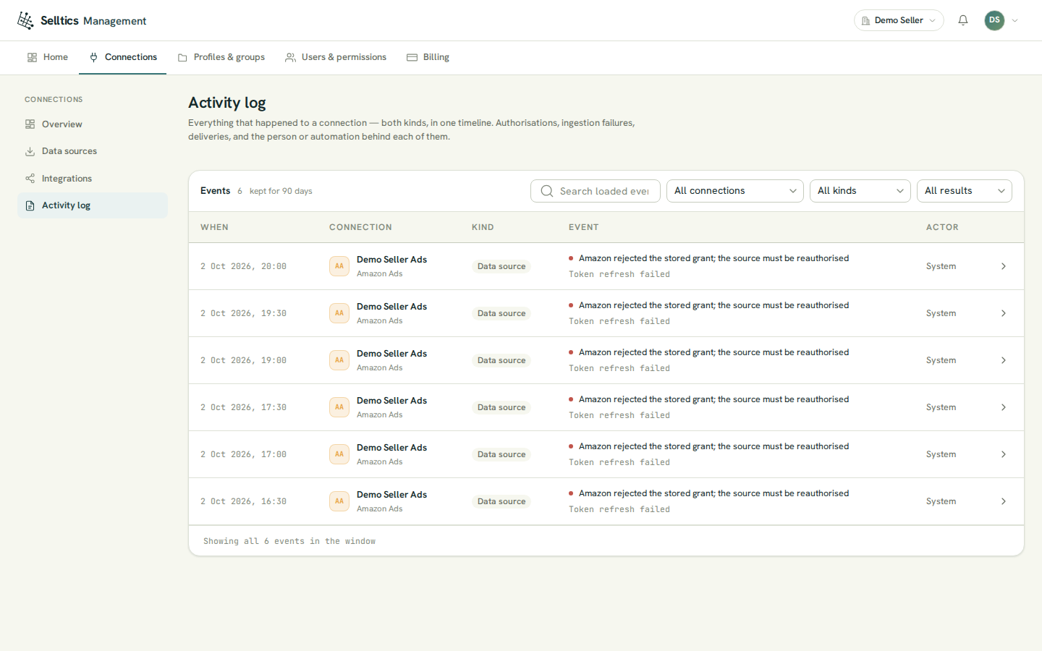1042x651 pixels.
Task: Click the AA icon in the 17:00 row
Action: point(339,454)
